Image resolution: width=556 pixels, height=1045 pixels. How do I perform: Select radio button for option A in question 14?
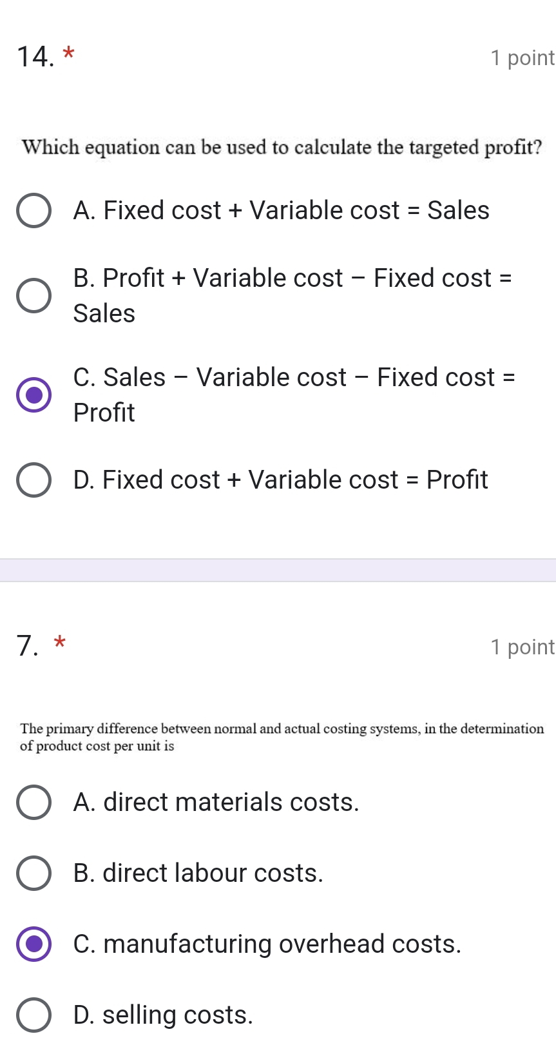[x=34, y=210]
